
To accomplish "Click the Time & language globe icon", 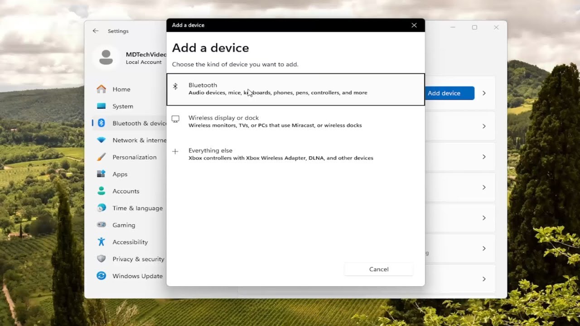I will click(101, 208).
